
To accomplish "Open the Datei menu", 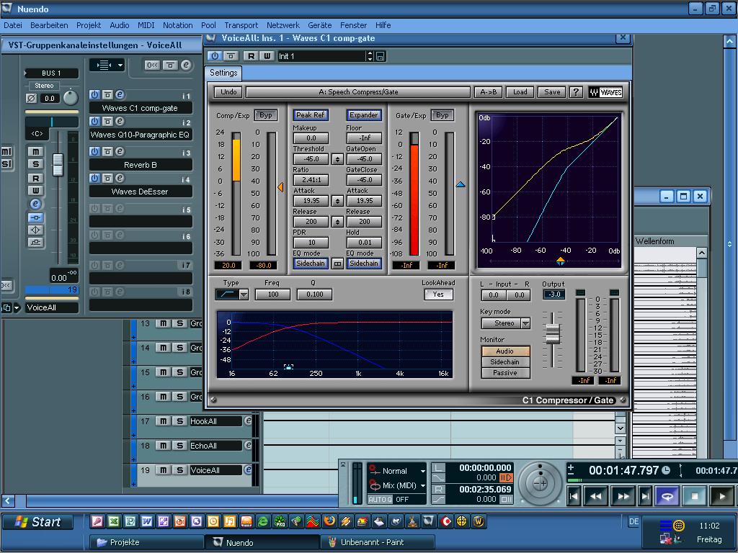I will [x=13, y=25].
